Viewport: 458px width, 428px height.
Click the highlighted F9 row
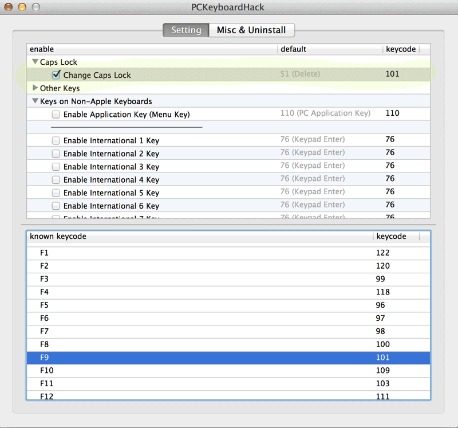click(x=228, y=358)
